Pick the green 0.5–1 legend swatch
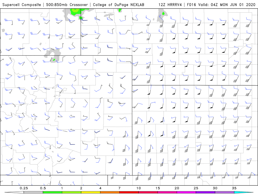The width and height of the screenshot is (258, 194). pyautogui.click(x=53, y=192)
